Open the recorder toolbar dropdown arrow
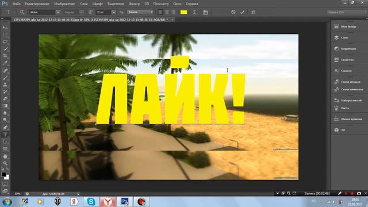 point(277,193)
